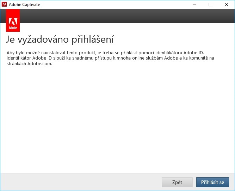Viewport: 235px width, 191px height.
Task: Click the red Adobe logo in header
Action: point(13,20)
